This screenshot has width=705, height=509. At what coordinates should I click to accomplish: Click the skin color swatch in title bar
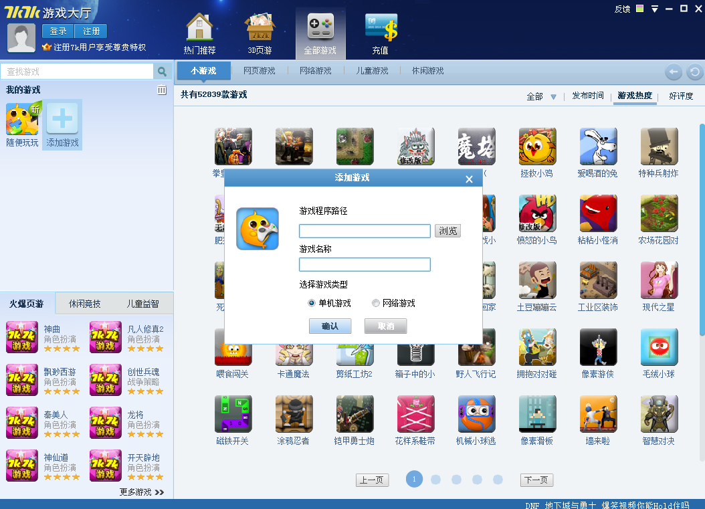click(640, 9)
